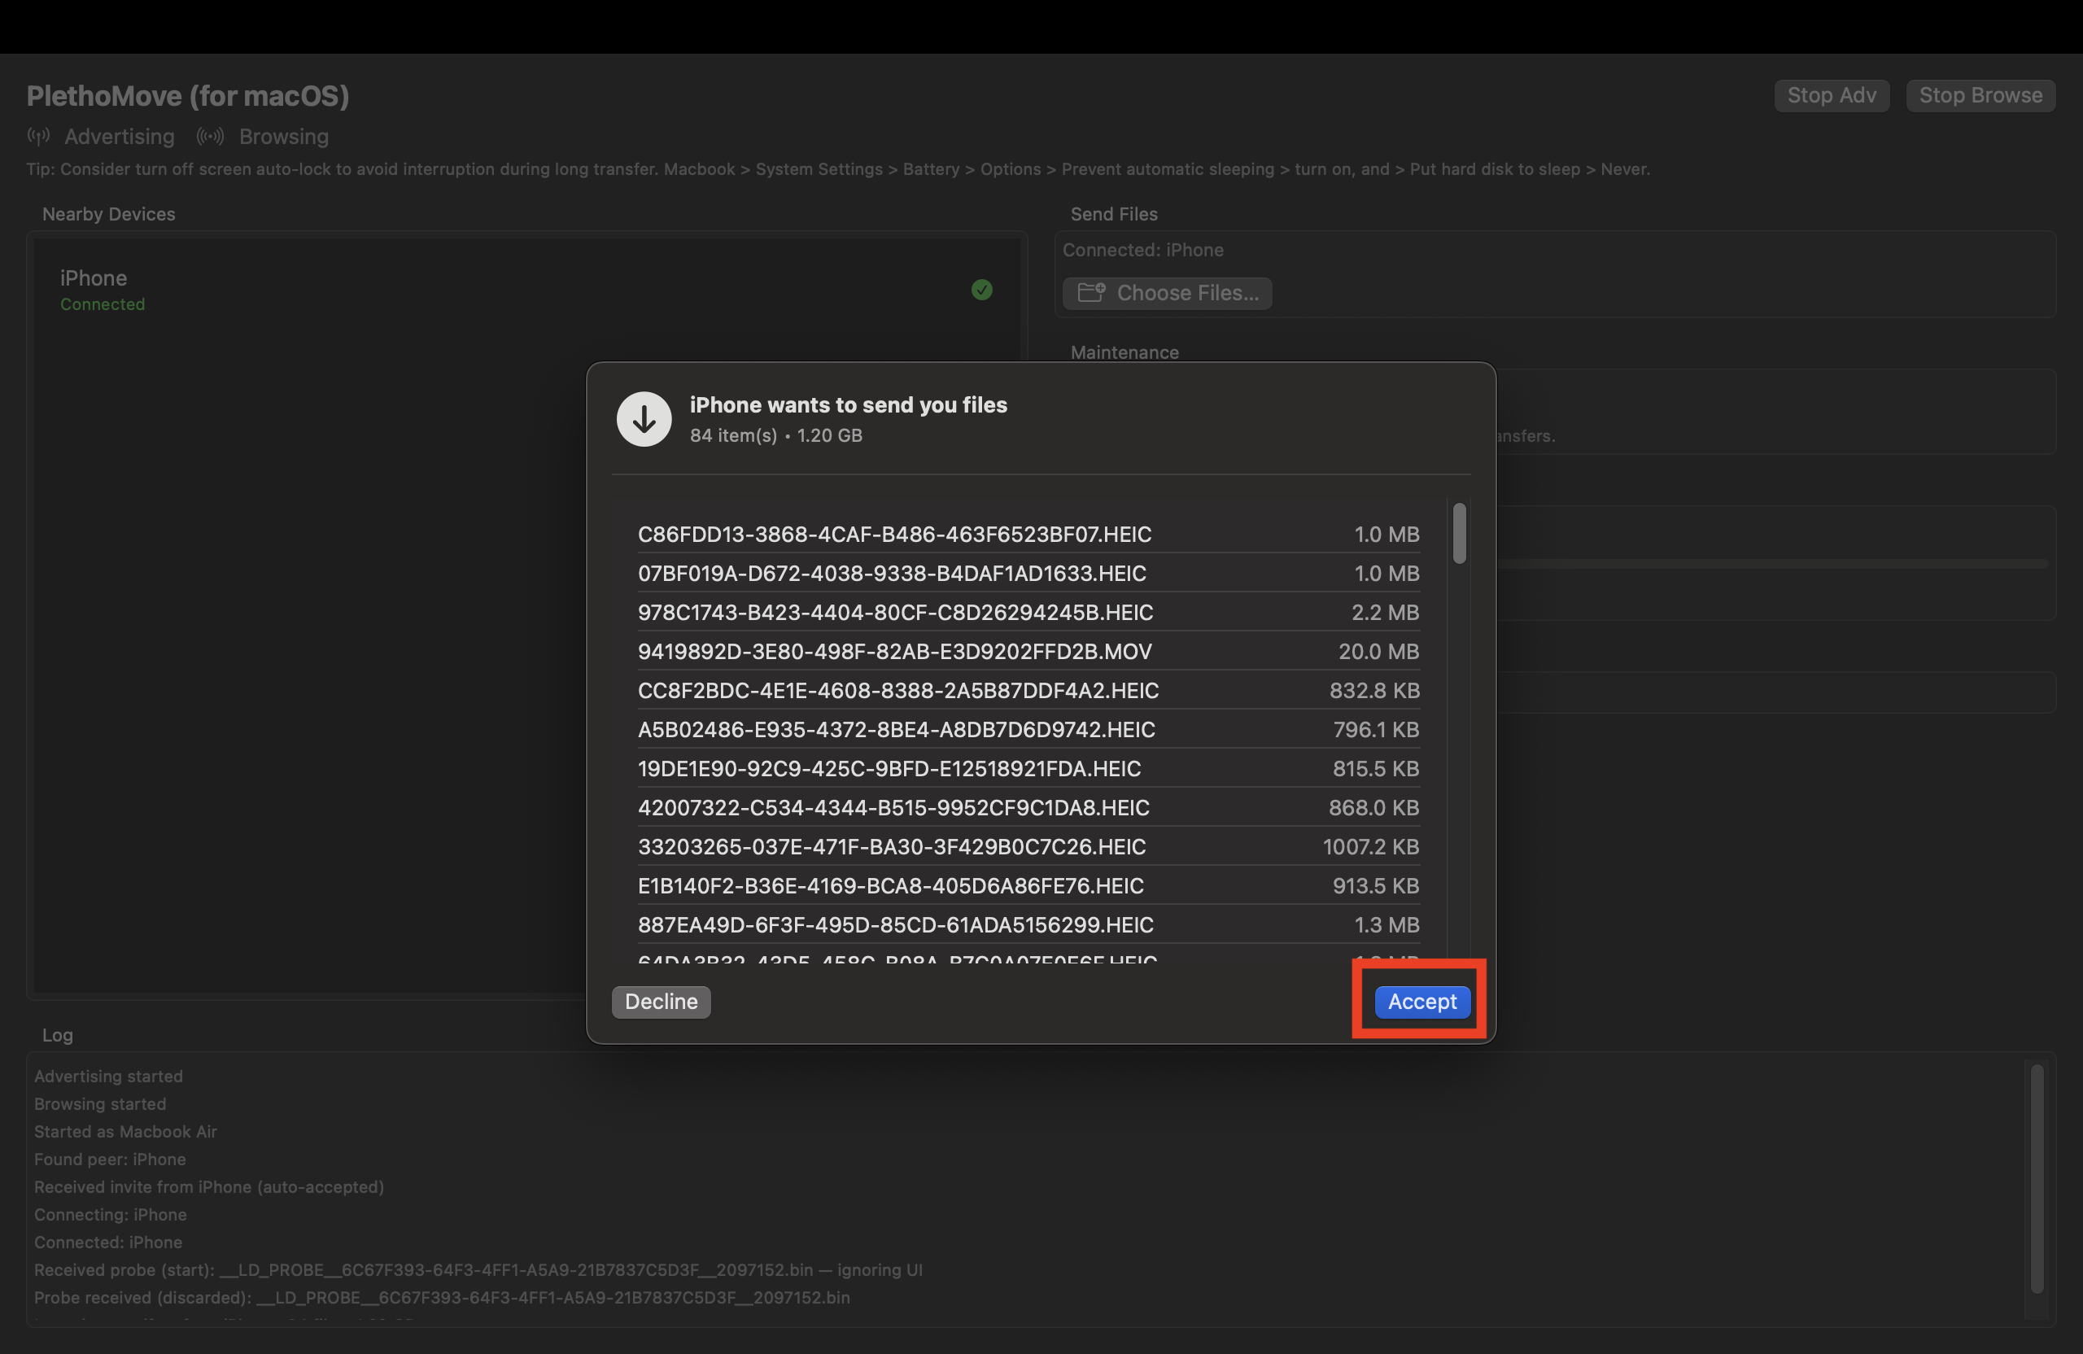Click the folder icon inside the Choose Files button
The image size is (2083, 1354).
point(1090,293)
